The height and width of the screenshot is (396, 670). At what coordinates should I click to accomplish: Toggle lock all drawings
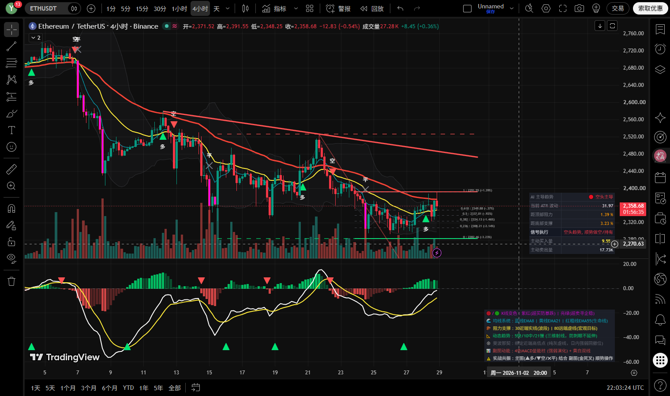[11, 242]
